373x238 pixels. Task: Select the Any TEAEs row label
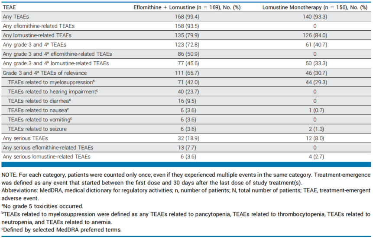tap(16, 16)
